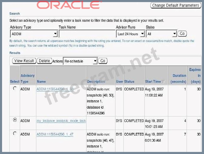Sort by the User column header
Screen dimensions: 204x154
pyautogui.click(x=120, y=82)
